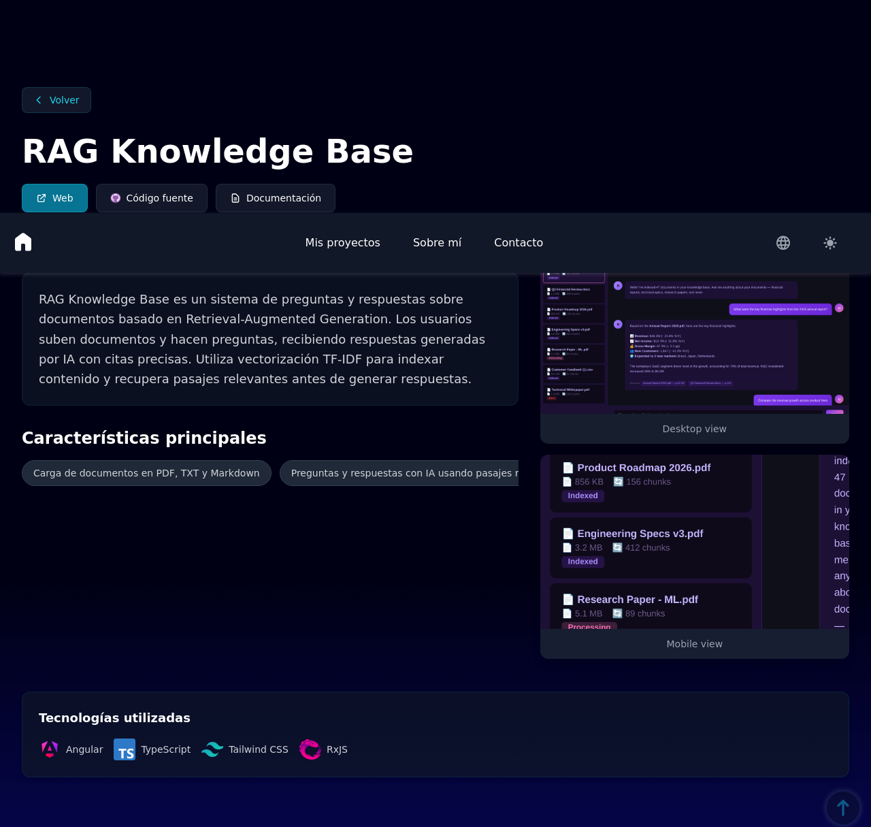Click the 'Tecnologías utilizadas' heading
The image size is (871, 827).
pyautogui.click(x=114, y=718)
